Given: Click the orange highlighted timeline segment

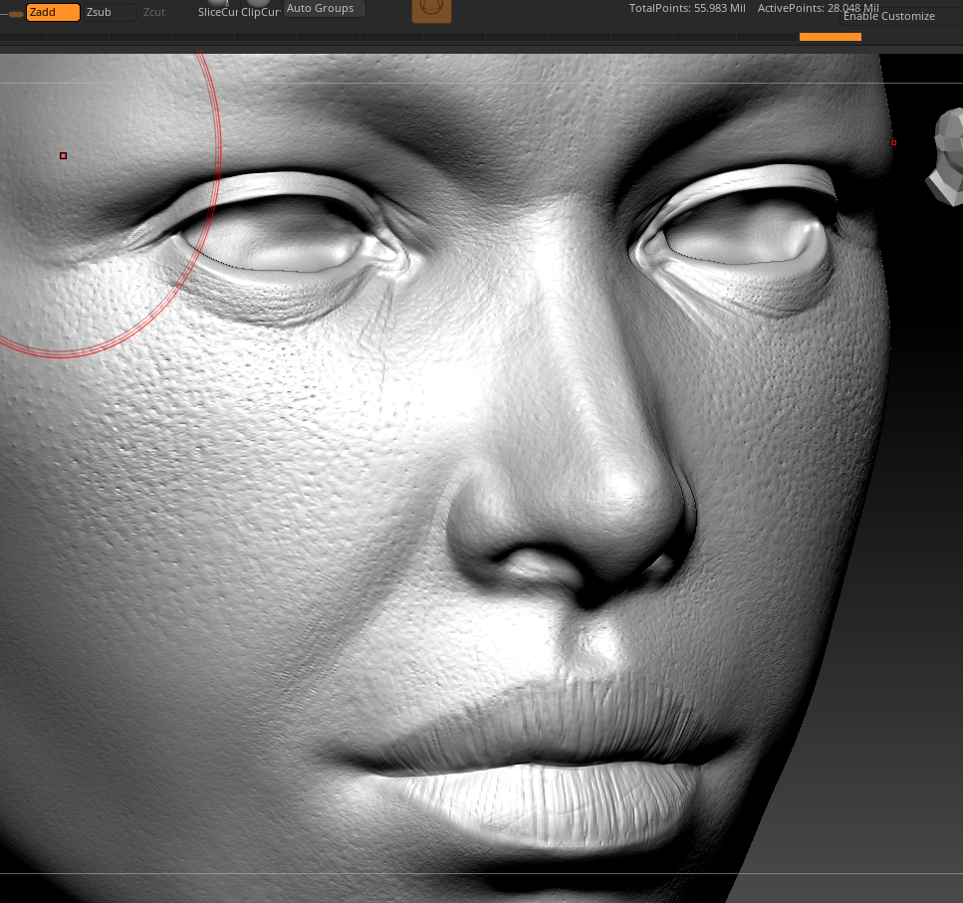Looking at the screenshot, I should point(830,37).
